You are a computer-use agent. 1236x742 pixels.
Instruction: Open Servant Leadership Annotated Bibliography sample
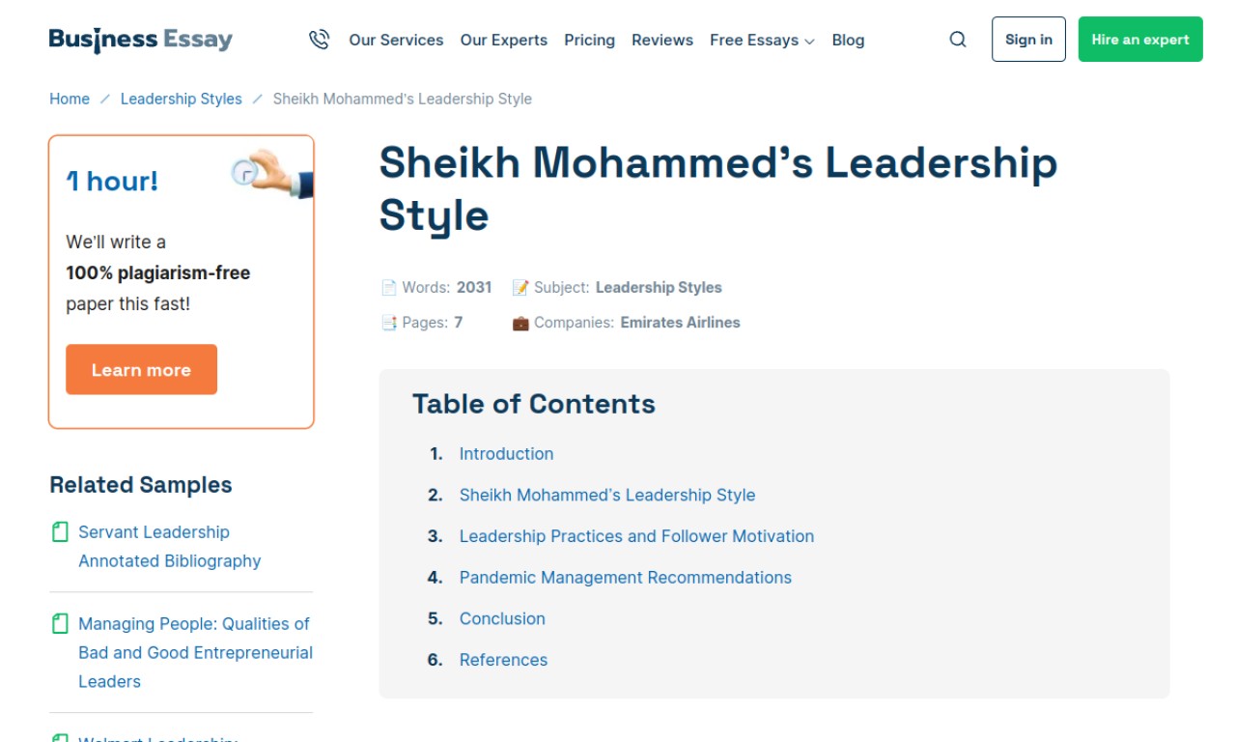(170, 546)
